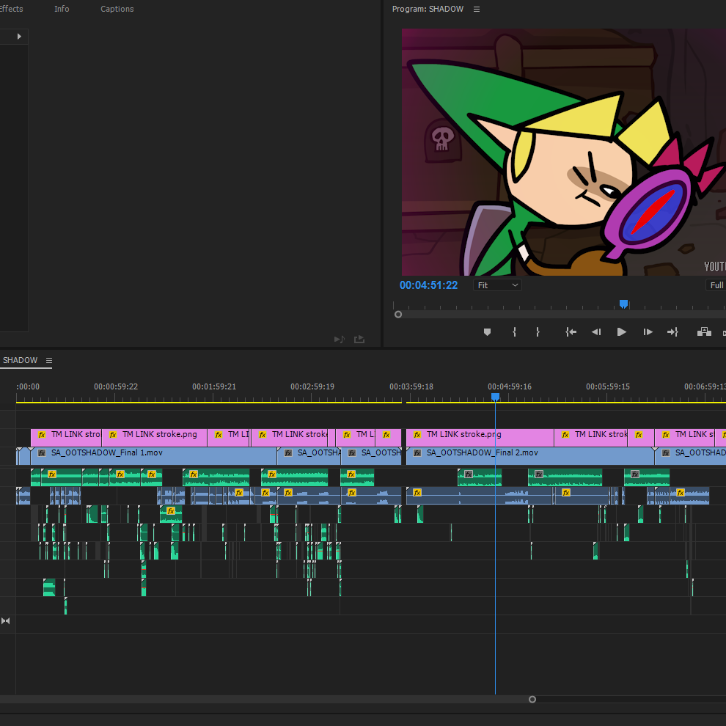Click the 00:04:51:22 playhead timecode field
Image resolution: width=726 pixels, height=726 pixels.
429,285
